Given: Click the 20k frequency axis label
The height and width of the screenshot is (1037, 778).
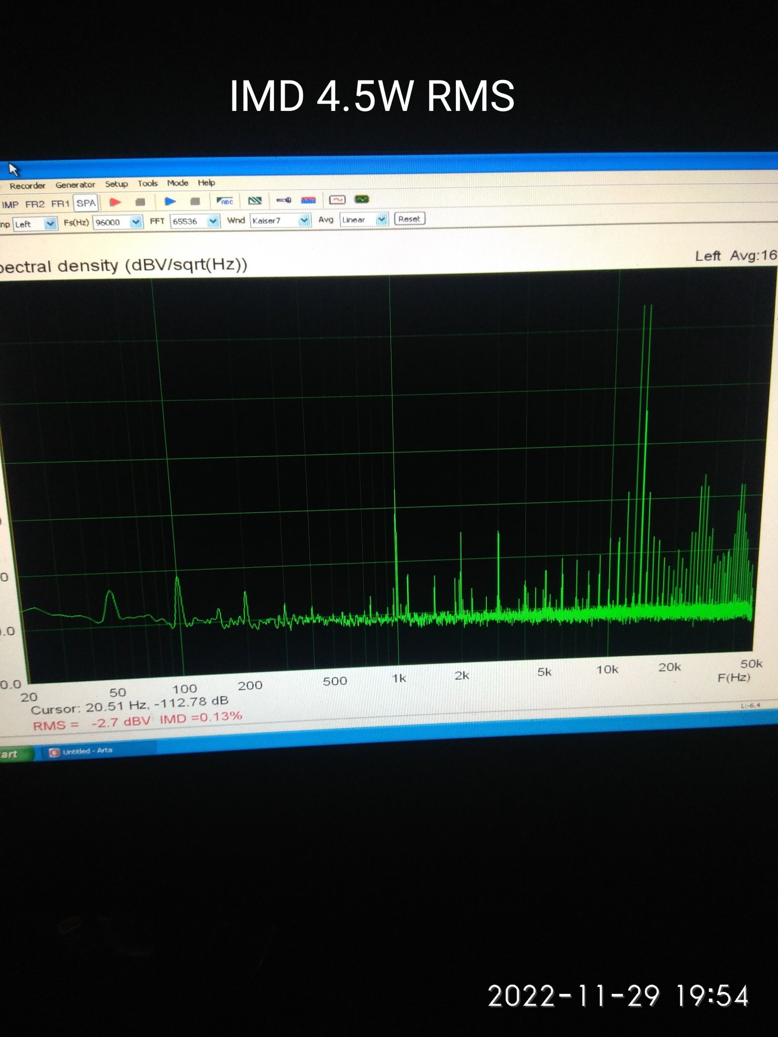Looking at the screenshot, I should click(670, 667).
